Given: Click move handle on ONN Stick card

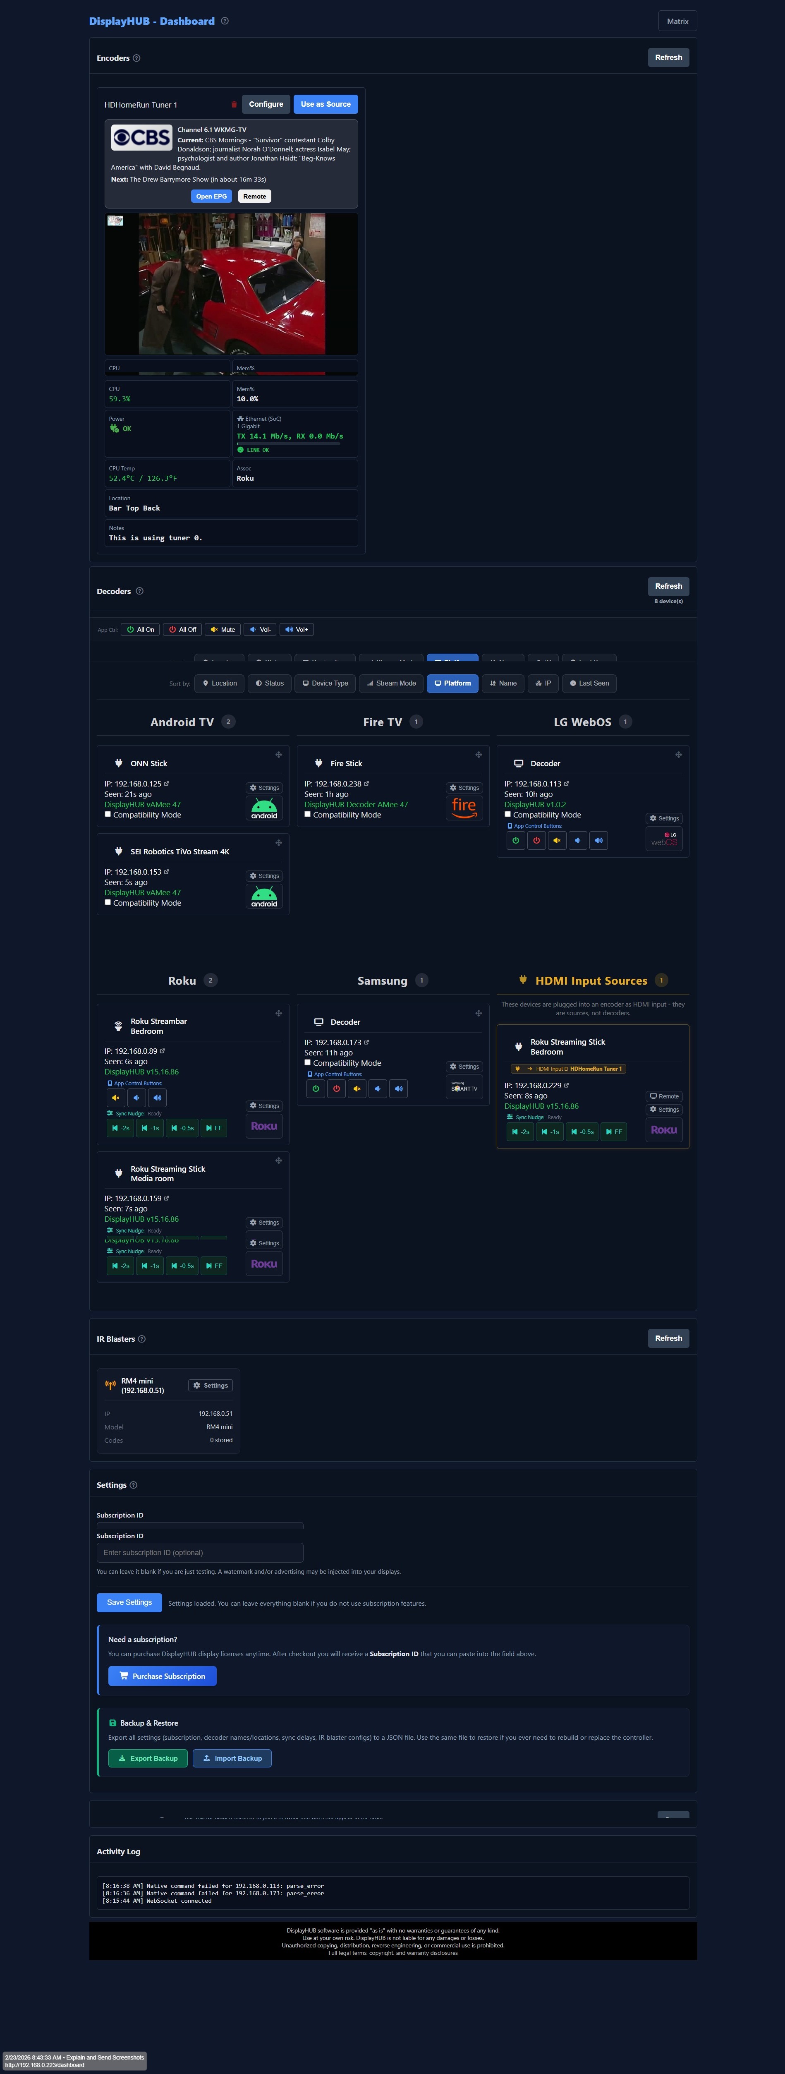Looking at the screenshot, I should [x=279, y=755].
